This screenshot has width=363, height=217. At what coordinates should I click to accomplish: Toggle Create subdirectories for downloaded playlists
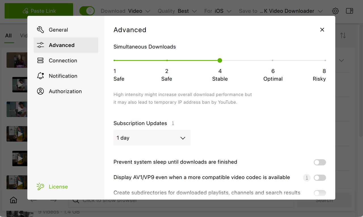(320, 193)
